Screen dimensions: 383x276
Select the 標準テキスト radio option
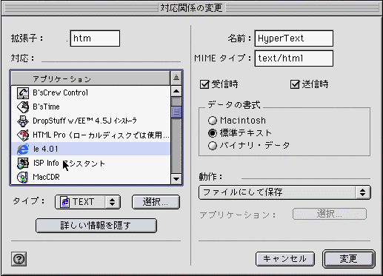[213, 133]
